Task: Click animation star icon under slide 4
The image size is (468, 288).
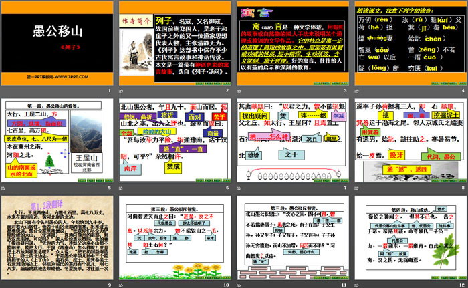Action: tap(356, 91)
